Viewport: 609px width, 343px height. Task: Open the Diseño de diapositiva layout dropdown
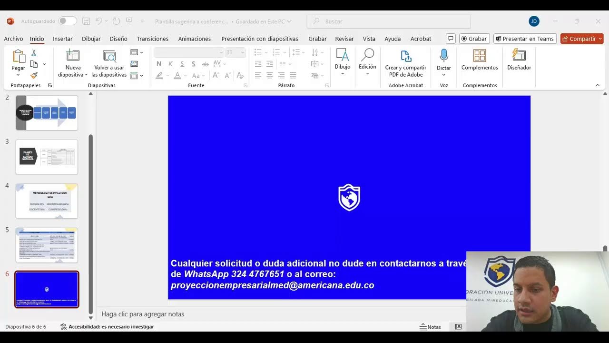[137, 52]
